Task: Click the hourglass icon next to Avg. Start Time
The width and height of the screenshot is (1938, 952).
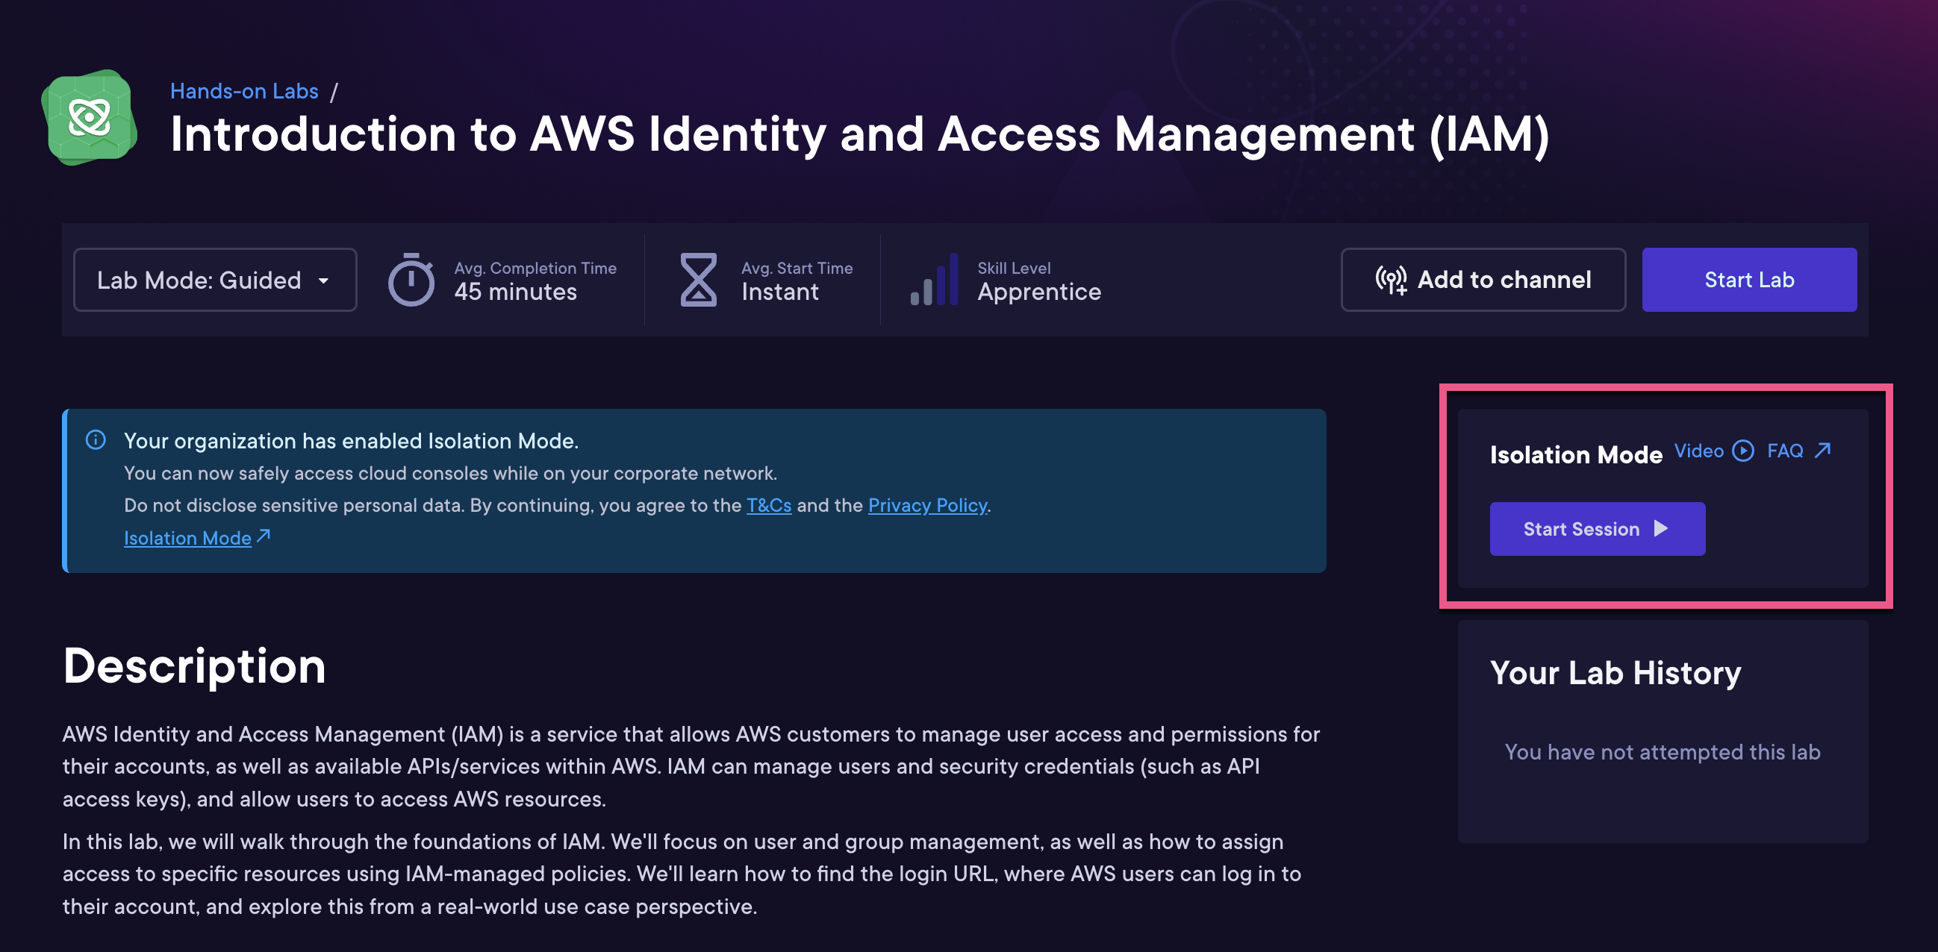Action: click(700, 280)
